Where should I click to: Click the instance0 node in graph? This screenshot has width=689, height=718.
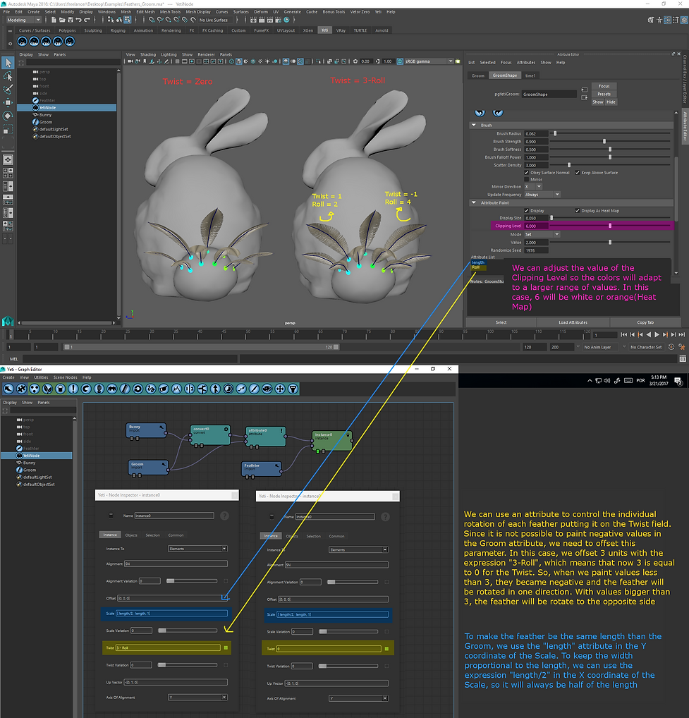tap(332, 441)
